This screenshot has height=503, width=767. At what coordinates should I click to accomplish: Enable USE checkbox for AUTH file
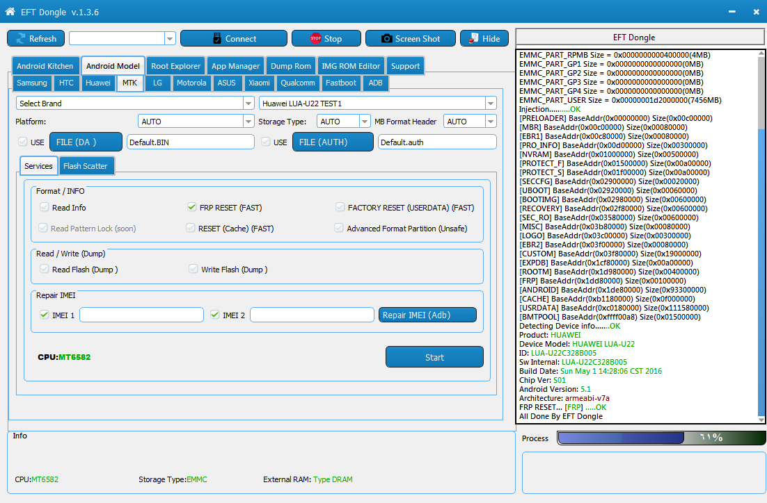266,142
